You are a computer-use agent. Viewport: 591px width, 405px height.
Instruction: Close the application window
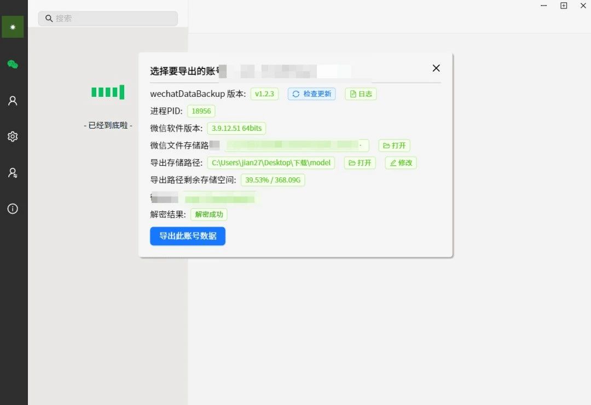(x=583, y=5)
